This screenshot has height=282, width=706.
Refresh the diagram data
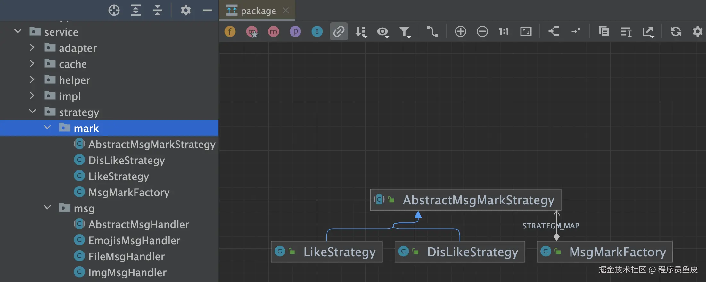676,31
